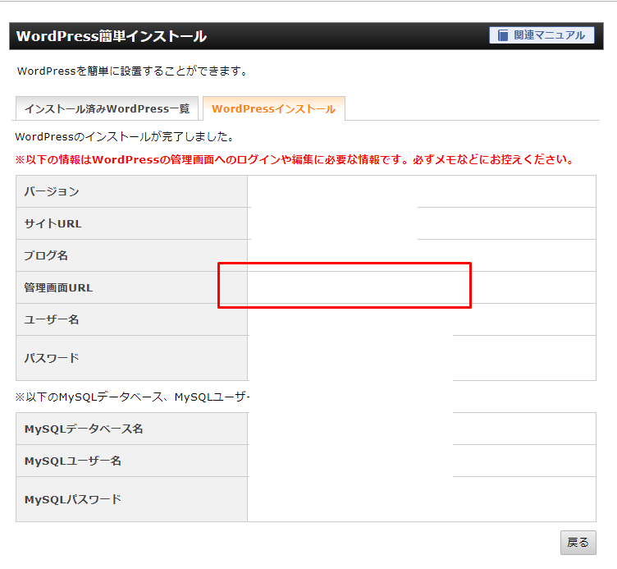The height and width of the screenshot is (569, 617).
Task: Click the 管理画面URL row label
Action: coord(58,288)
